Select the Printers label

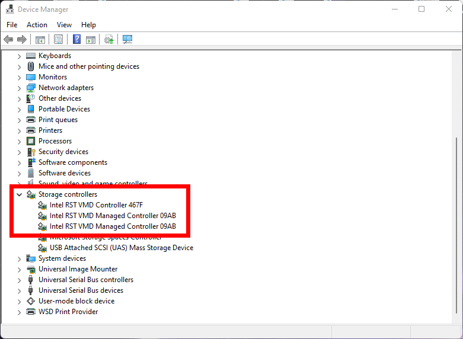pyautogui.click(x=50, y=130)
